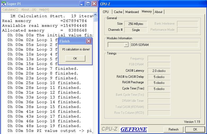Click the Super PI scrollbar up arrow
Viewport: 207px width, 134px height.
tap(95, 15)
